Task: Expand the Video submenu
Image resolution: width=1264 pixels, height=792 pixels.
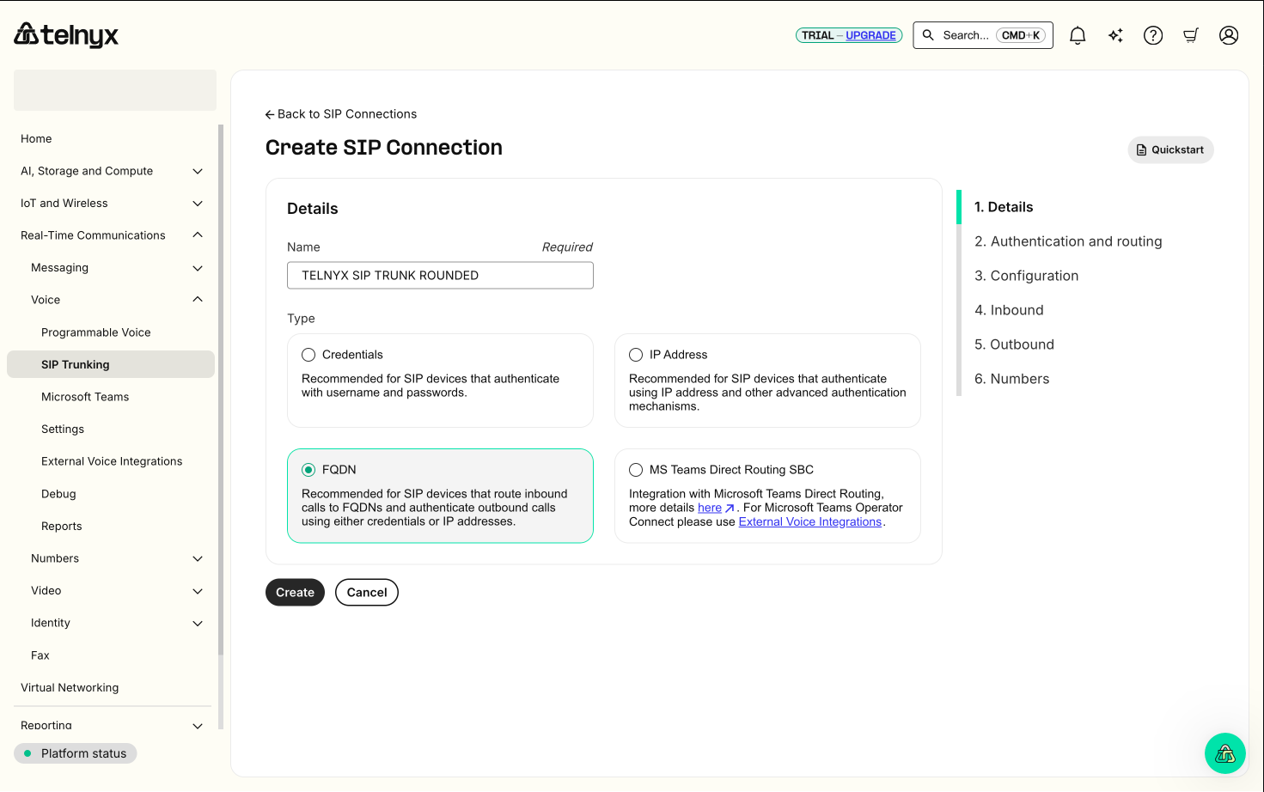Action: pyautogui.click(x=198, y=591)
